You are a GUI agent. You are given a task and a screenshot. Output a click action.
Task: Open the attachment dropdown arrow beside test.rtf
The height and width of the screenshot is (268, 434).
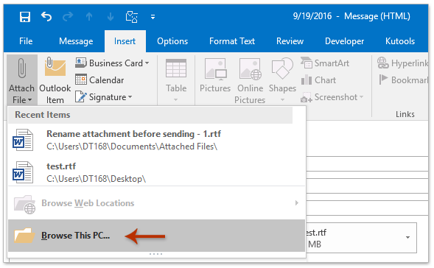tap(407, 237)
